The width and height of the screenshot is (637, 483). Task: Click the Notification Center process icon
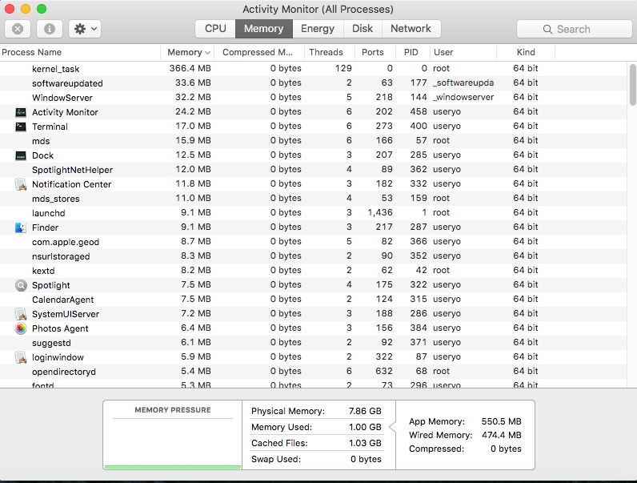pos(21,184)
